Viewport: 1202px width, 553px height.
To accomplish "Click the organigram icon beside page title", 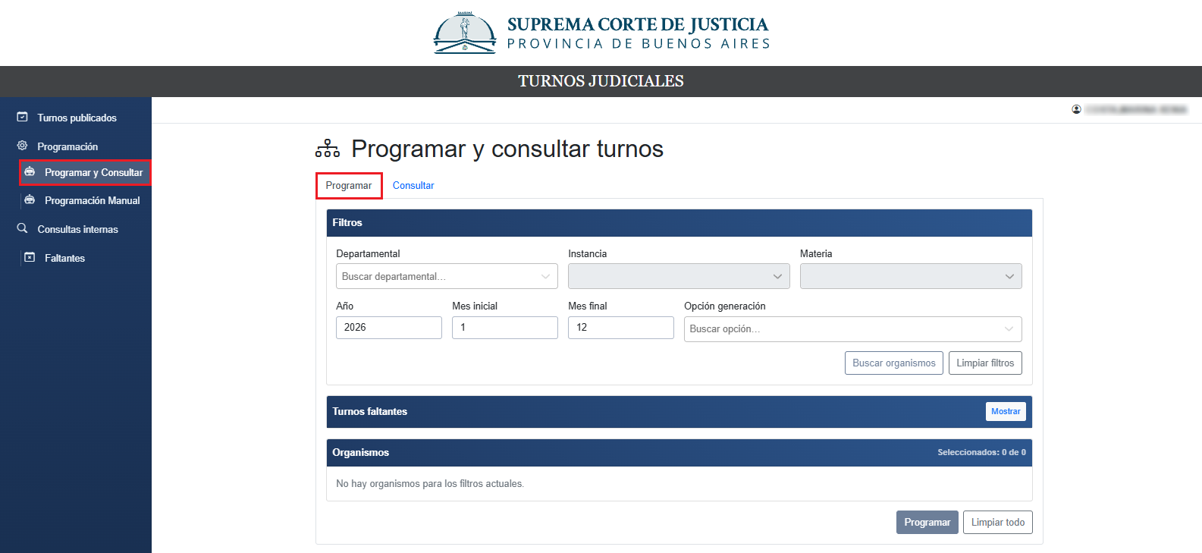I will point(328,149).
